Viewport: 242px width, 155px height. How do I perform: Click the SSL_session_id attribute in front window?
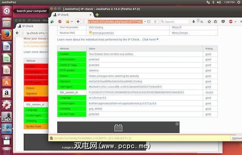[x=68, y=92]
